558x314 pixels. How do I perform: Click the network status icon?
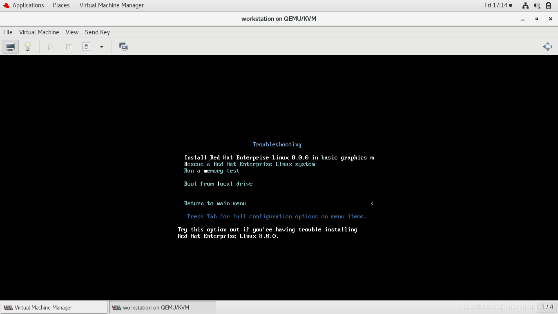525,5
